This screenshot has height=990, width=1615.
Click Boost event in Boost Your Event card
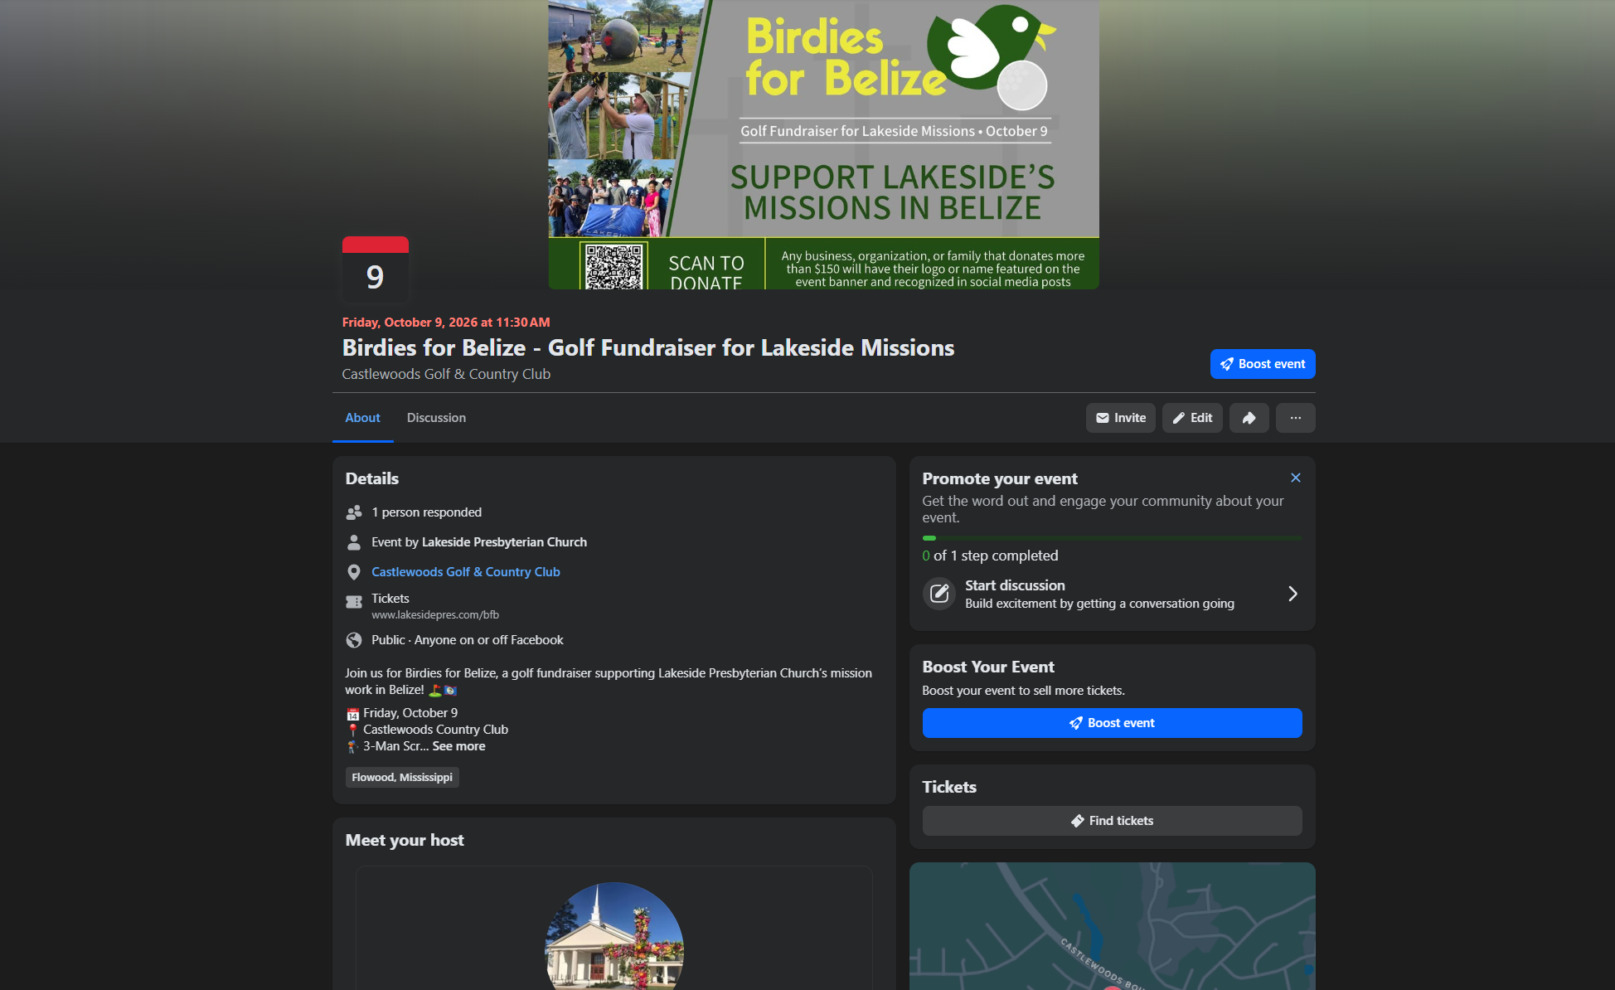1113,723
